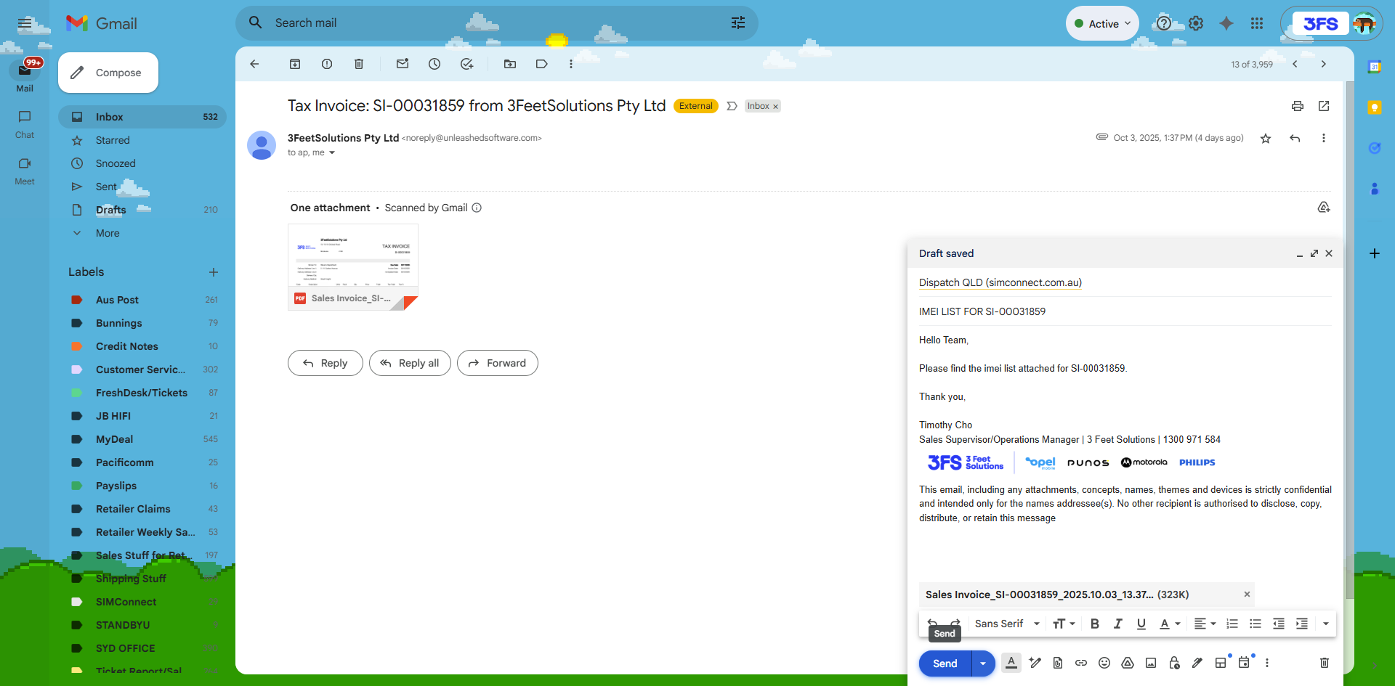1395x686 pixels.
Task: Open the Send options arrow
Action: point(983,663)
